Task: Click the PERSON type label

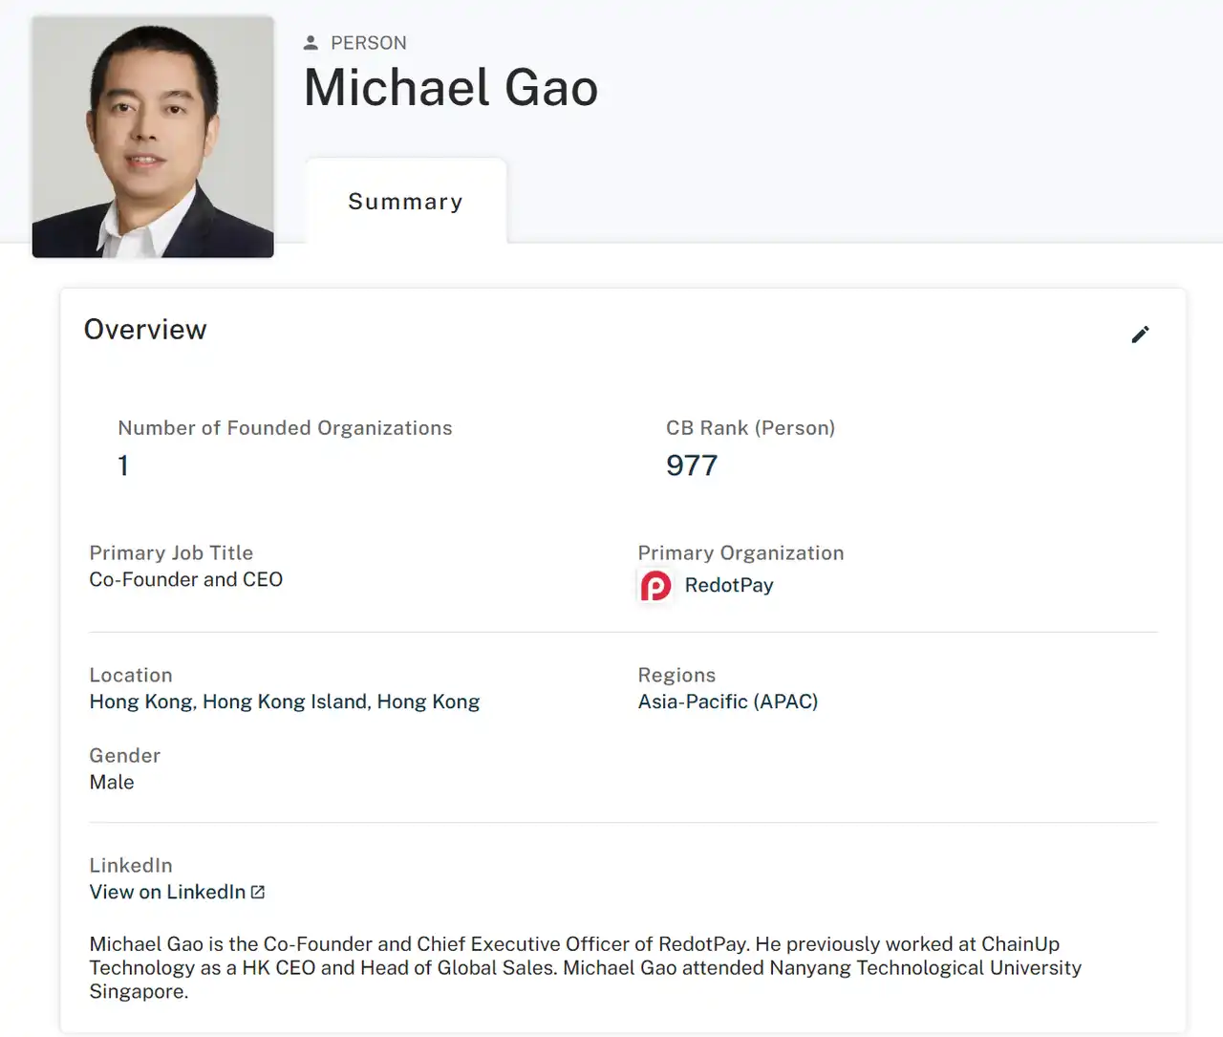Action: (x=368, y=43)
